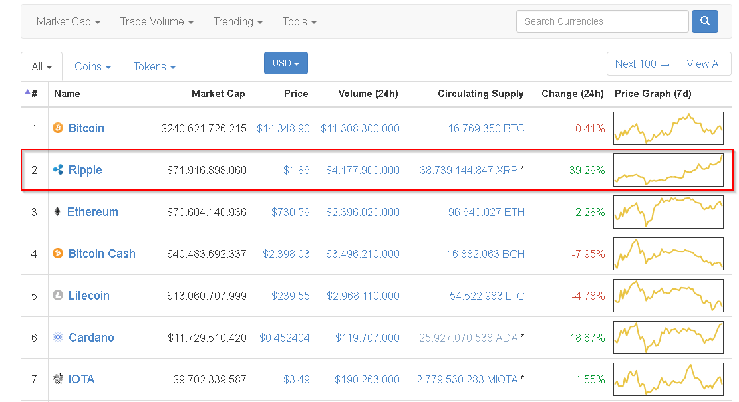Open the Litecoin name link
Screen dimensions: 739x402
pyautogui.click(x=88, y=296)
